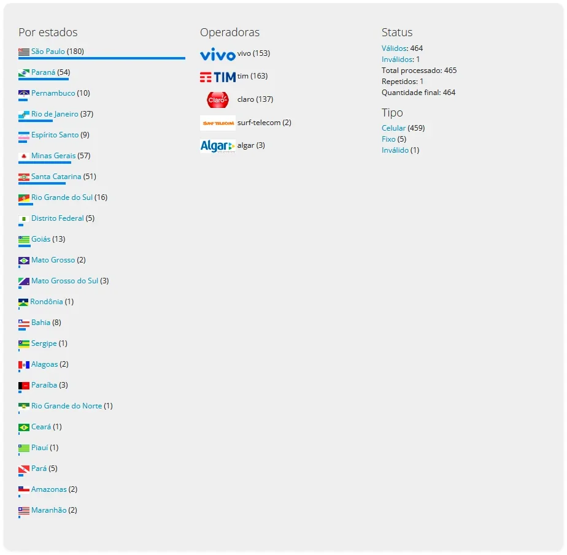Open the Santa Catarina link
567x555 pixels.
56,177
